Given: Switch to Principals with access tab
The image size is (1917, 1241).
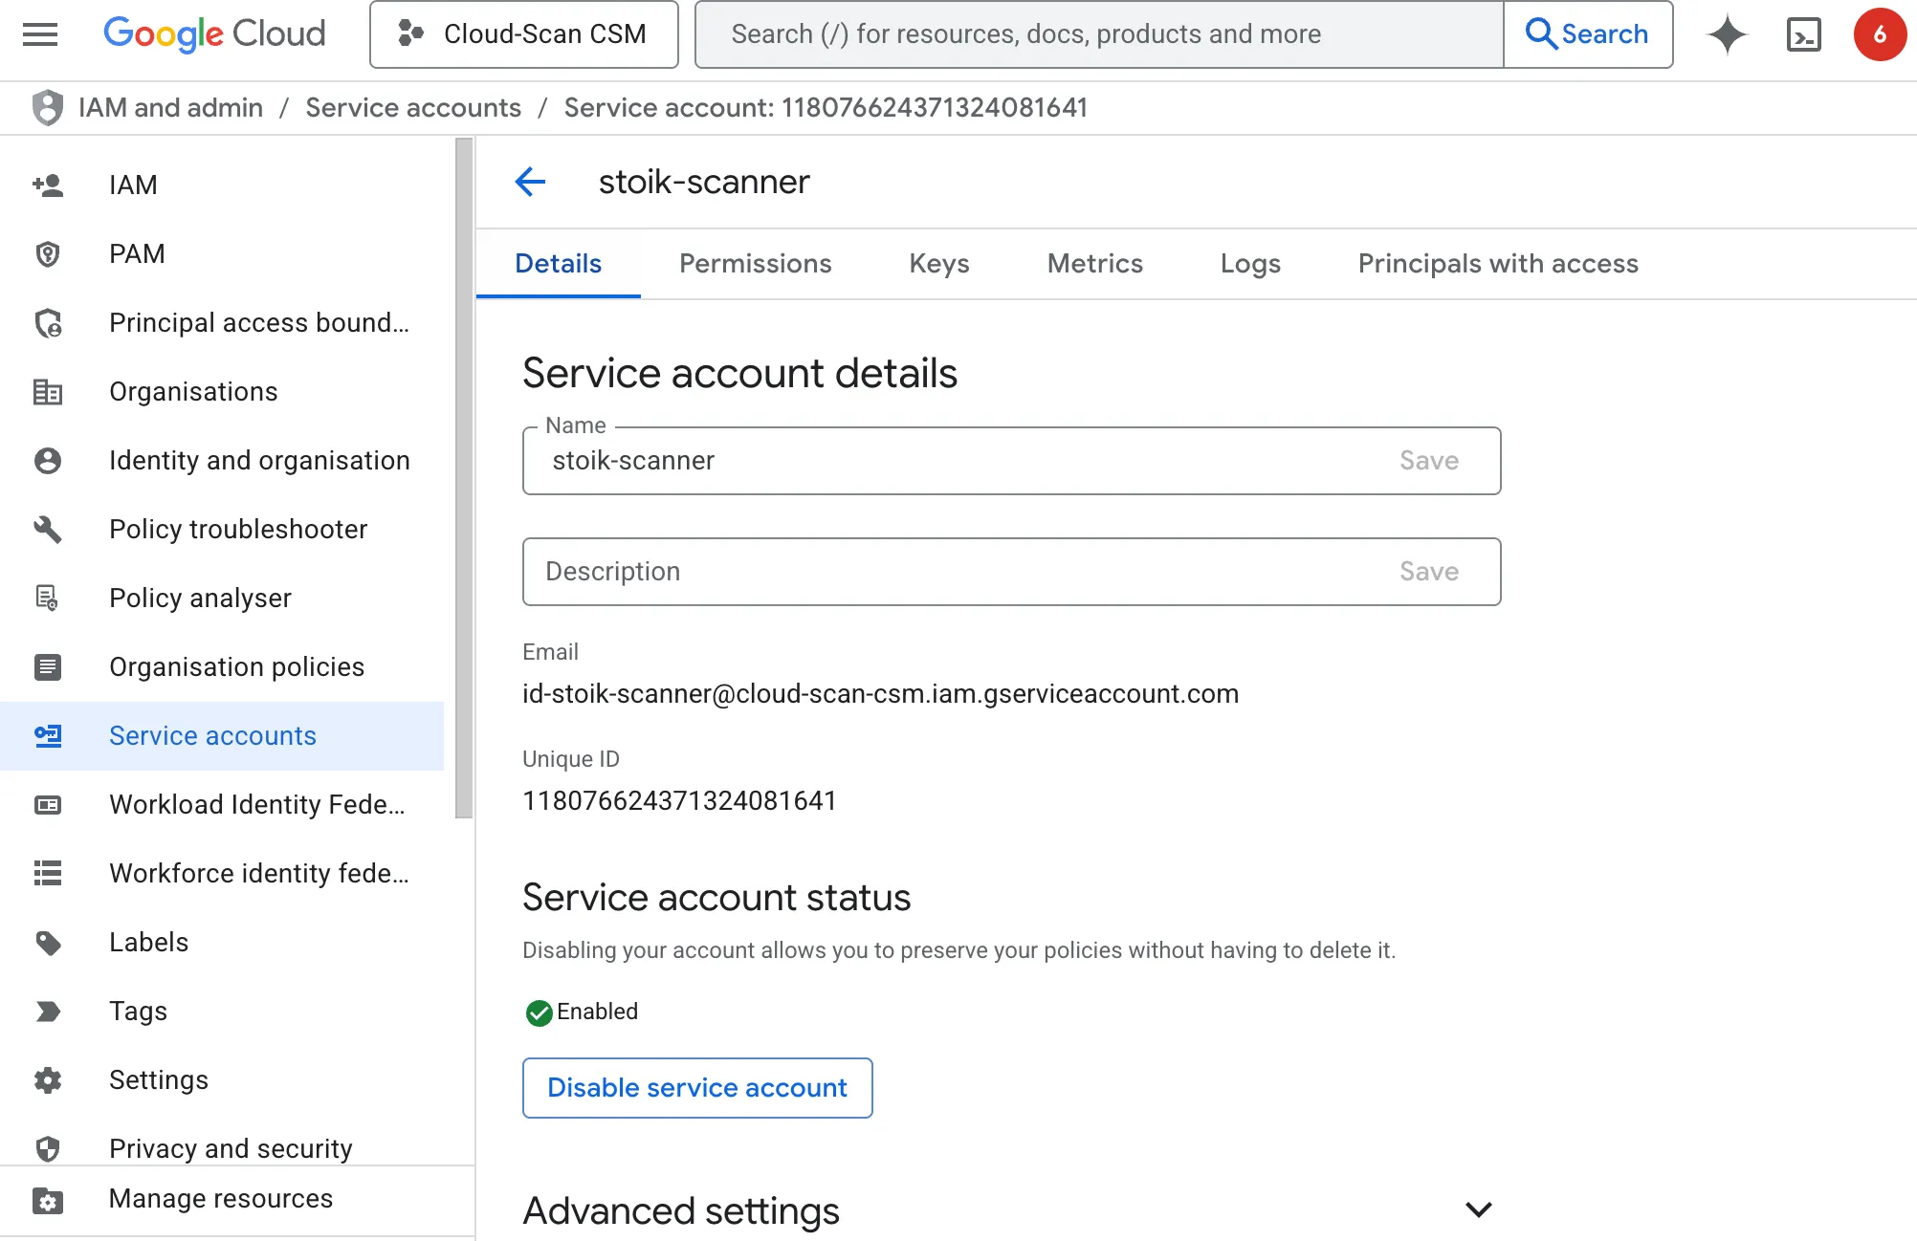Looking at the screenshot, I should (1498, 264).
